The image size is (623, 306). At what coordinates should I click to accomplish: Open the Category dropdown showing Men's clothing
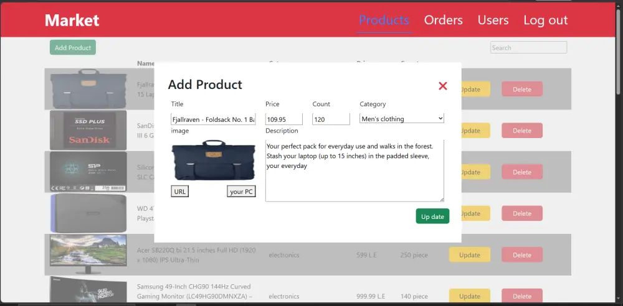pyautogui.click(x=402, y=119)
